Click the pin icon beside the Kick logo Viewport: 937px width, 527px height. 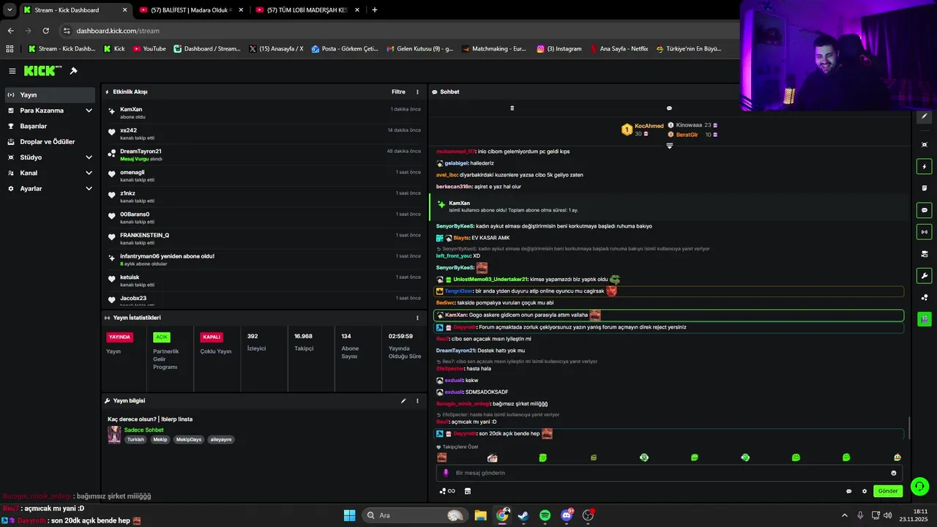point(73,71)
